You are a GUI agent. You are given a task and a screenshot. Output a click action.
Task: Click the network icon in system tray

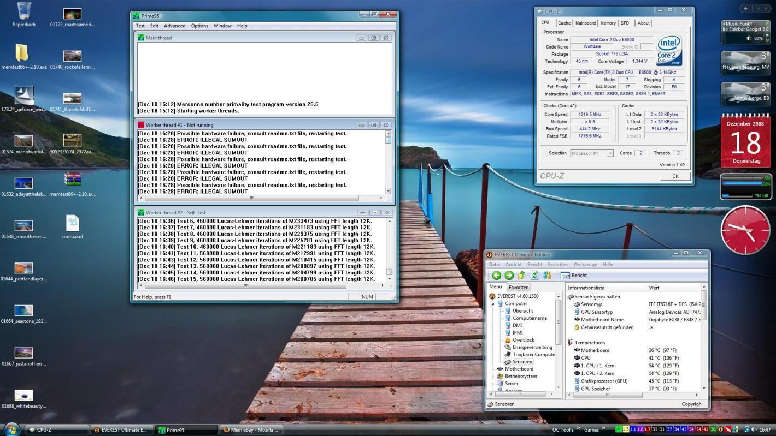(746, 429)
